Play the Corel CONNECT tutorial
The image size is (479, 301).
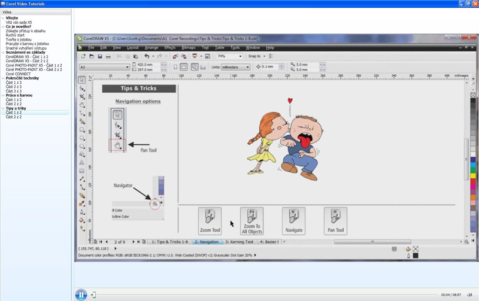(18, 74)
